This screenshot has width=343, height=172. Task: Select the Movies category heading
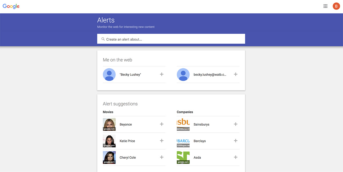108,112
